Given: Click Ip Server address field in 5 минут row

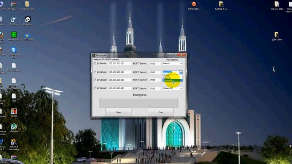Looking at the screenshot, I should pyautogui.click(x=120, y=63).
